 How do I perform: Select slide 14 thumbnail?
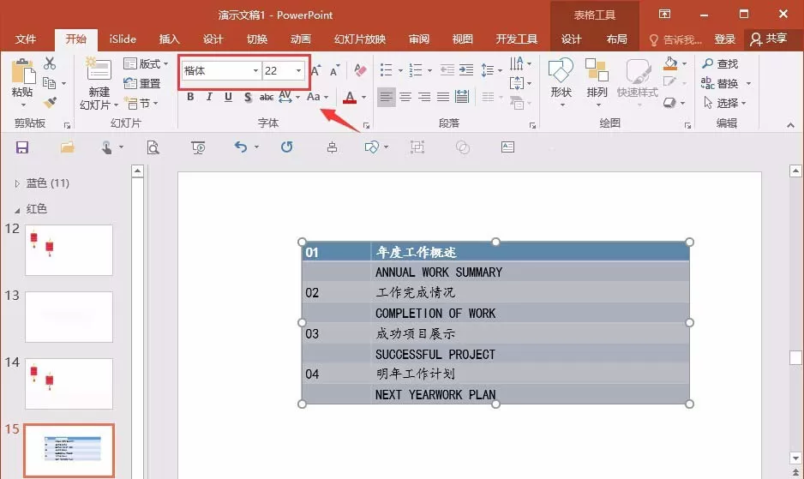tap(69, 384)
